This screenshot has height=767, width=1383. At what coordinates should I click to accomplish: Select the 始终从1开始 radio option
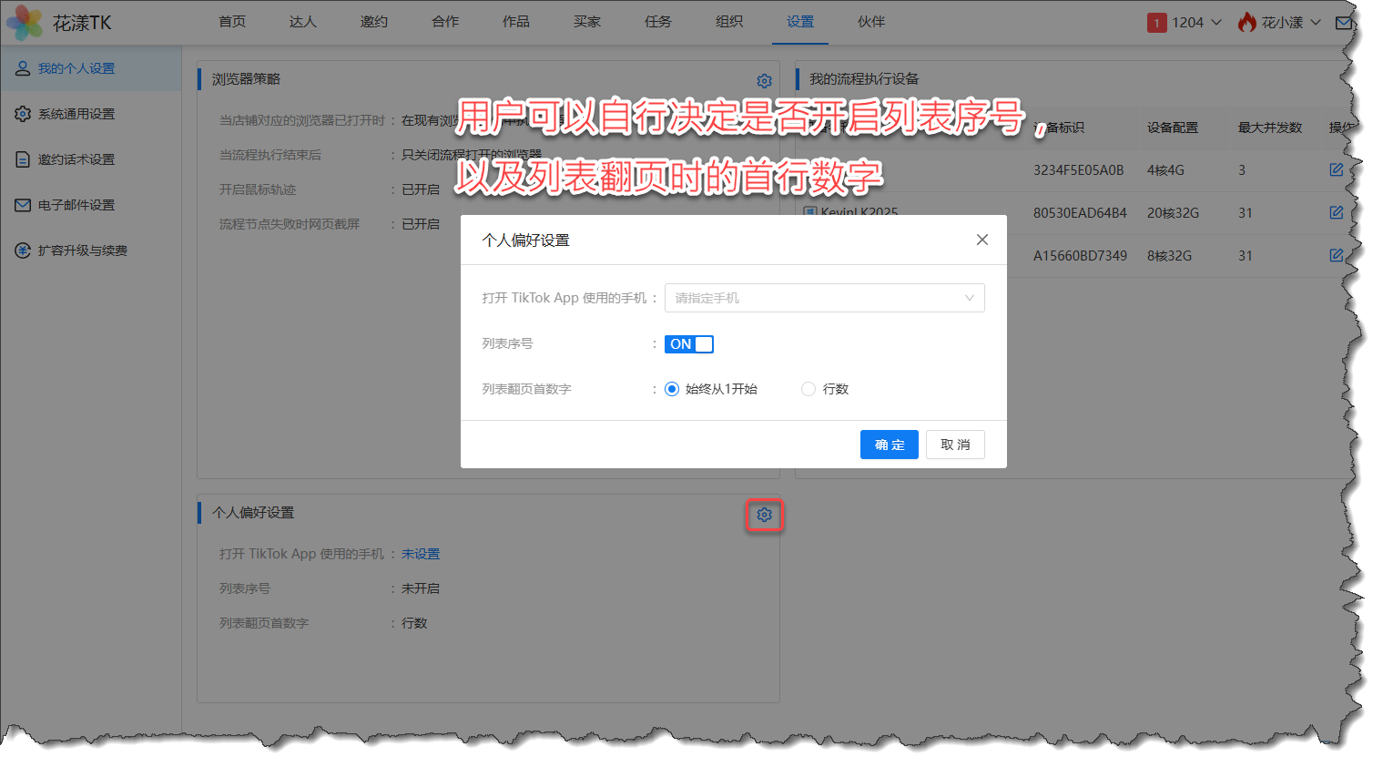pyautogui.click(x=672, y=389)
